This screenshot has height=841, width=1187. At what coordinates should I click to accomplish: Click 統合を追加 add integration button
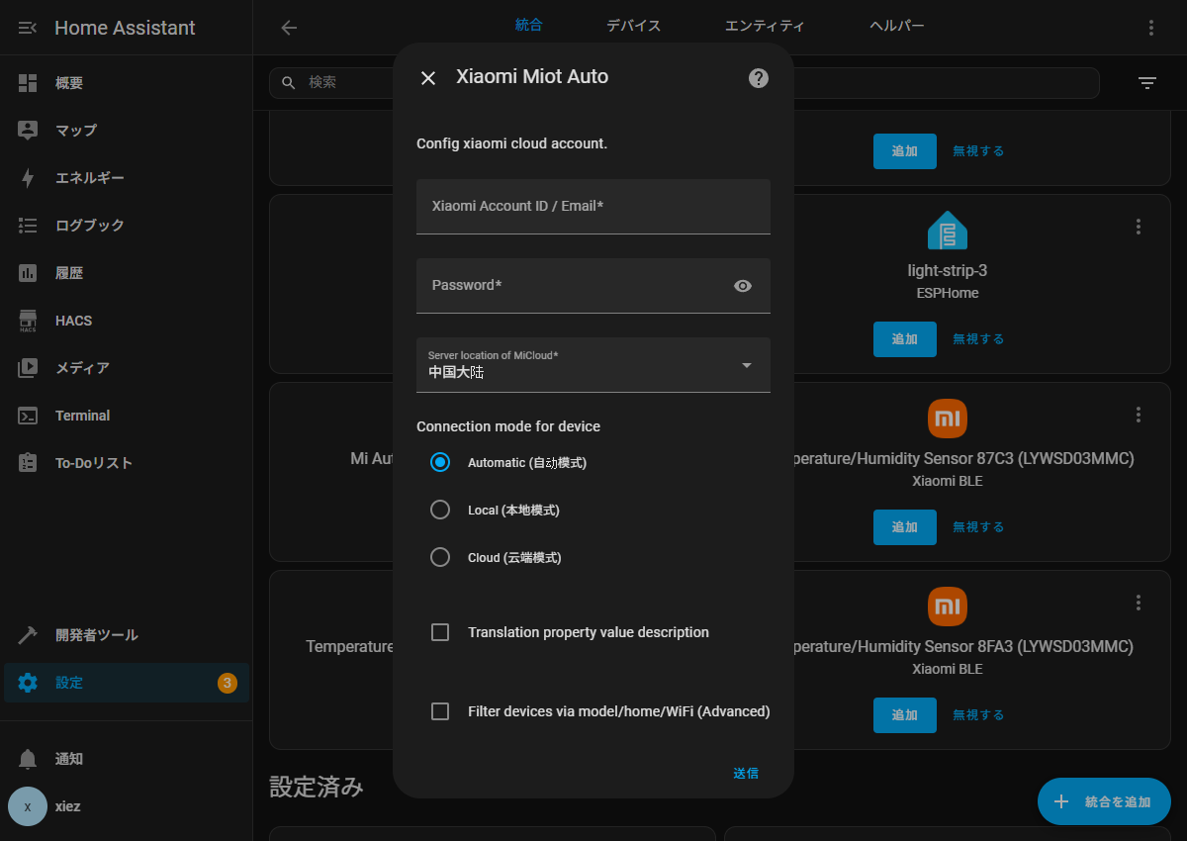click(1104, 801)
